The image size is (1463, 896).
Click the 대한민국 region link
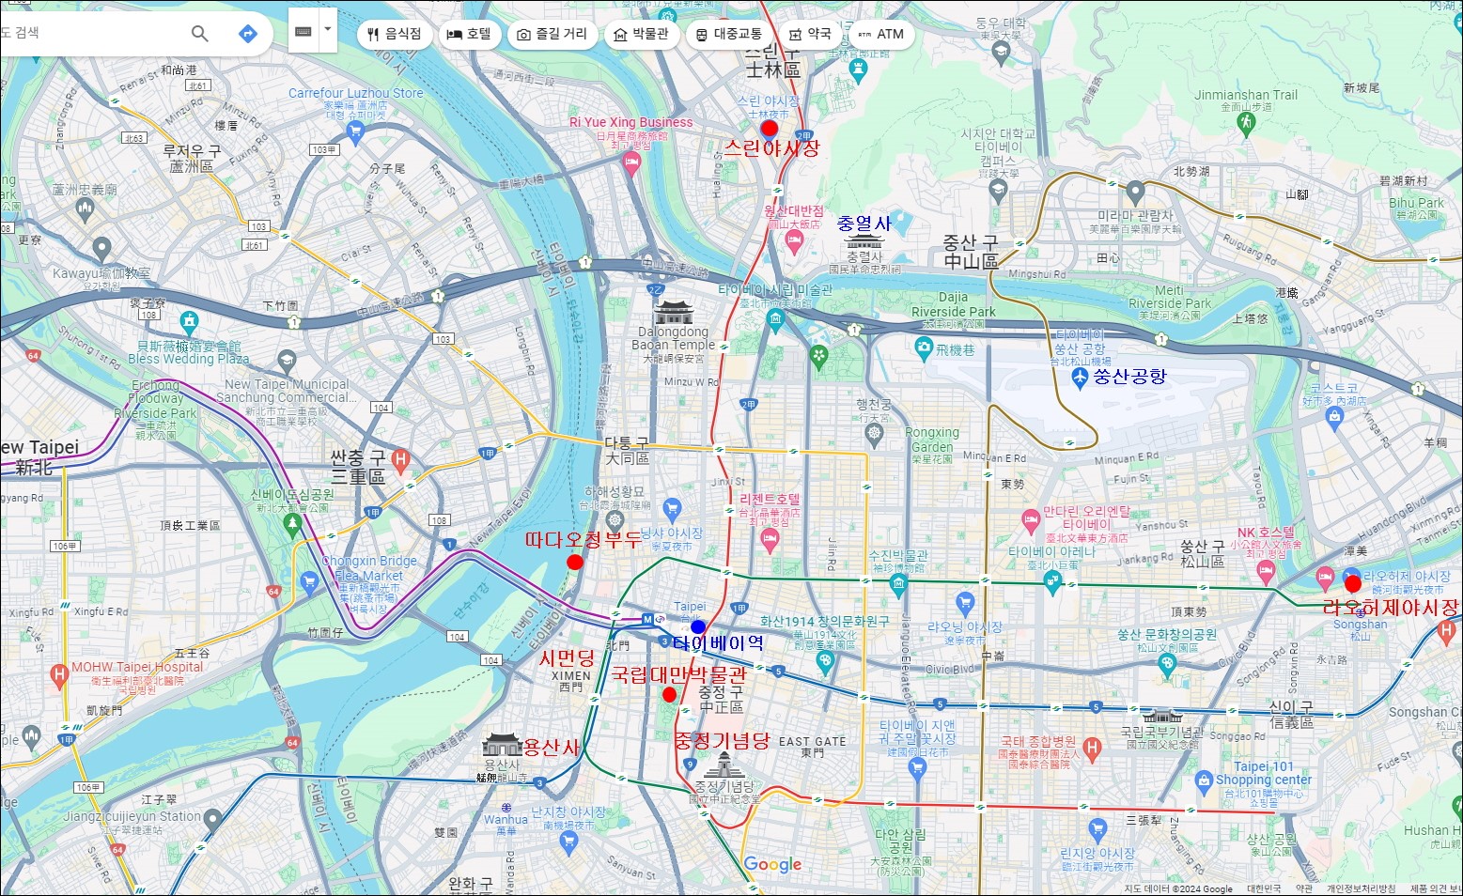point(1264,888)
